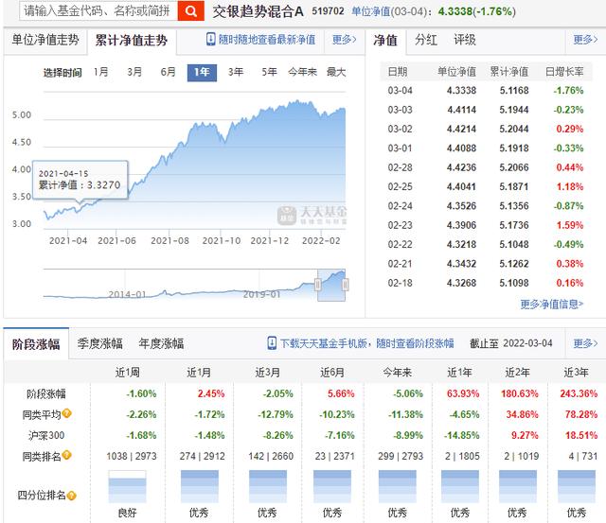Click the 近1月 quartile bar chart
Screen dimensions: 606x523
tap(200, 486)
